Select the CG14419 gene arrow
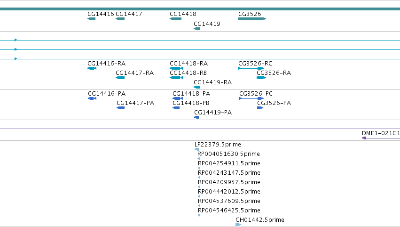 [x=196, y=29]
